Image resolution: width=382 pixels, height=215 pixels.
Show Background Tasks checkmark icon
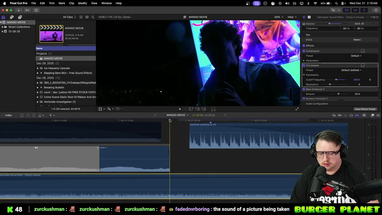[36, 10]
